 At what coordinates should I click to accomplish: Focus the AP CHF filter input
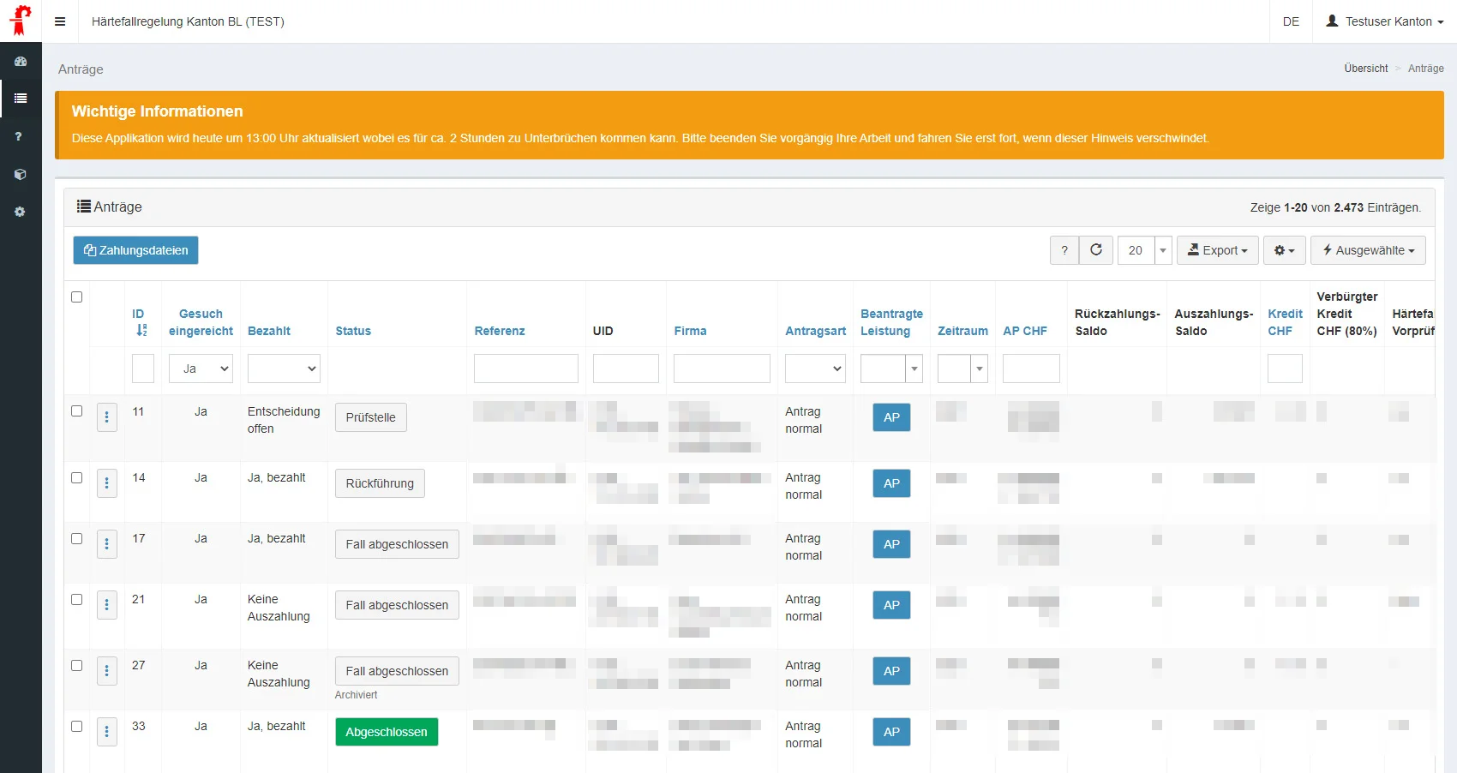click(1031, 369)
